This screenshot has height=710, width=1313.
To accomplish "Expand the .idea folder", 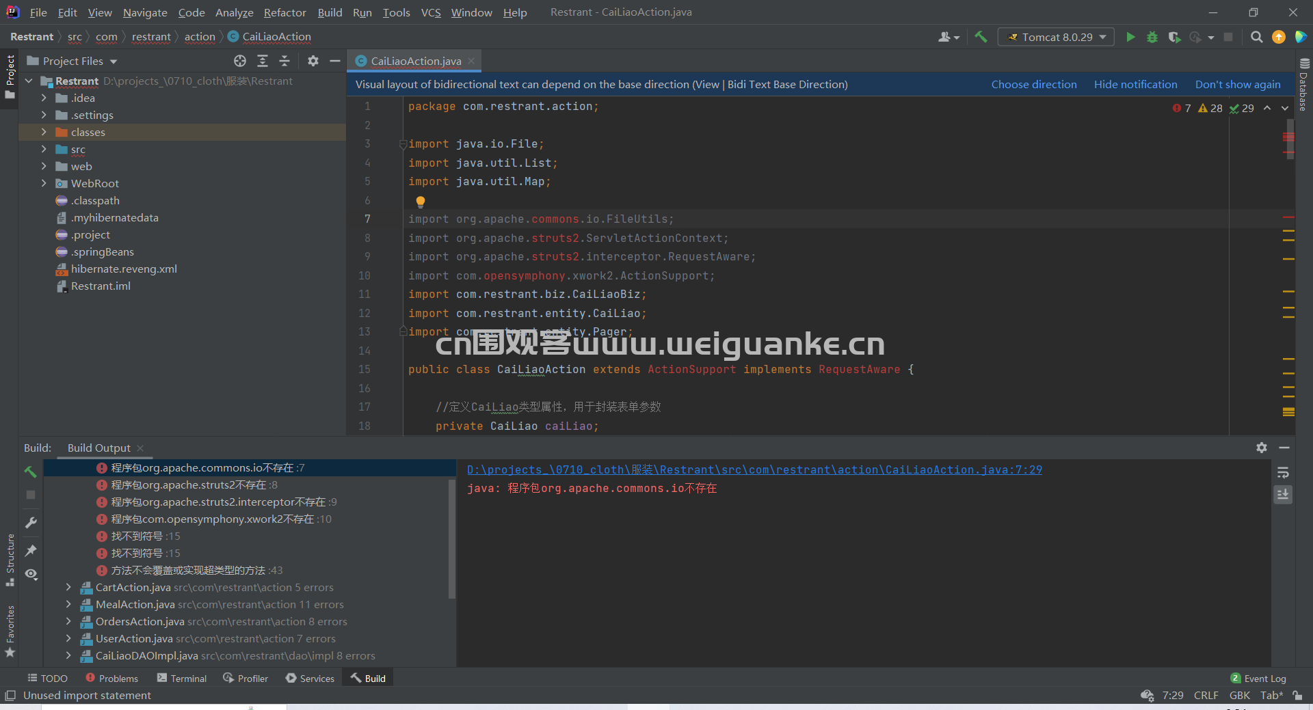I will click(44, 98).
